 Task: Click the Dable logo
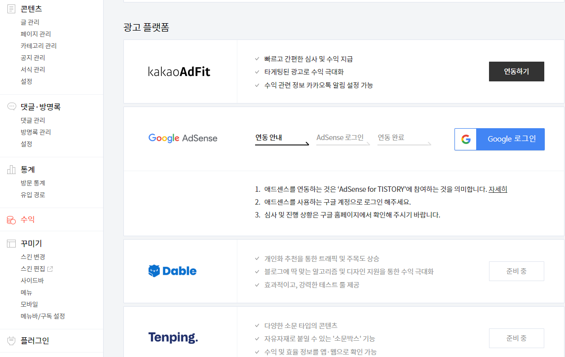(x=172, y=271)
